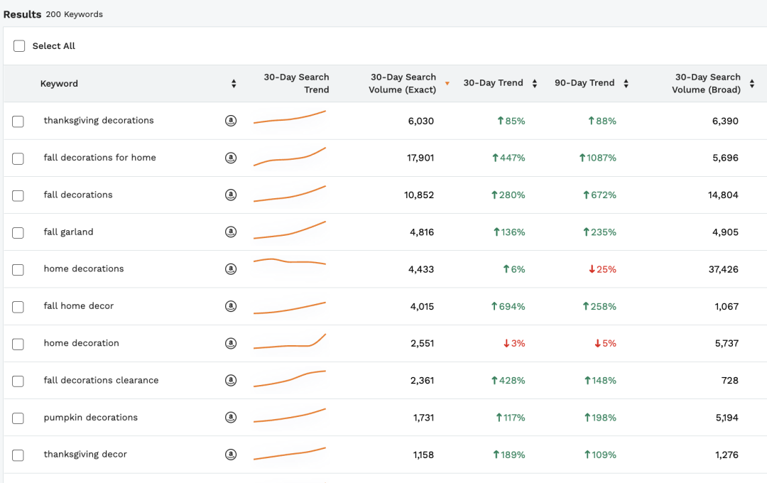Click the home decorations trend sparkline

[x=290, y=262]
